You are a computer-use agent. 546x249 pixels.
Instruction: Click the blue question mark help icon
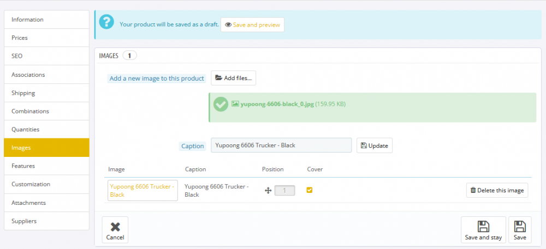click(106, 25)
